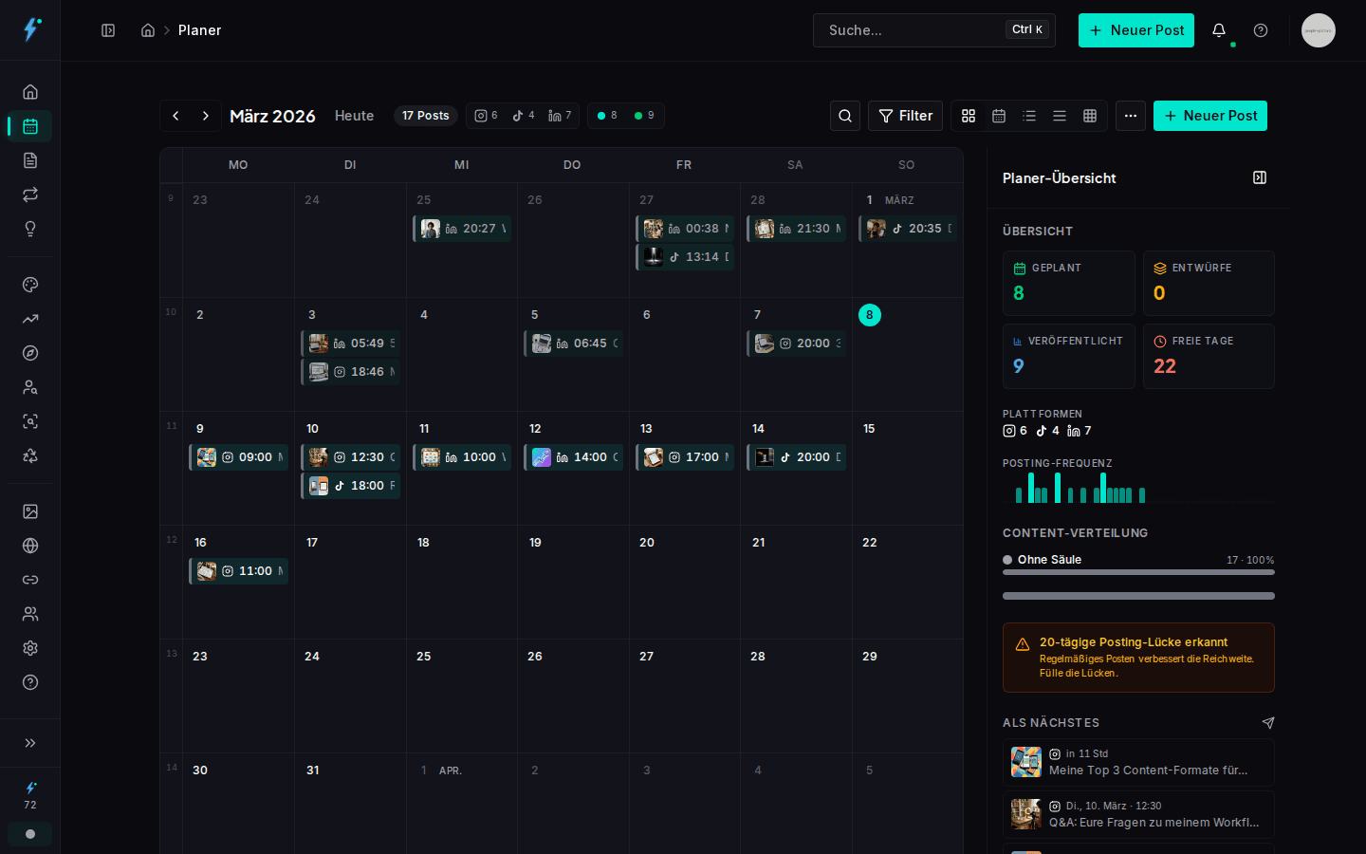Click the lightbulb ideas icon in sidebar

click(x=30, y=229)
